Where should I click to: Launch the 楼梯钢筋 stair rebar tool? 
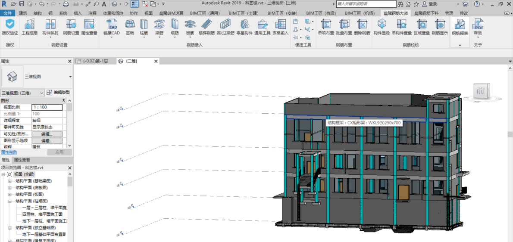206,25
